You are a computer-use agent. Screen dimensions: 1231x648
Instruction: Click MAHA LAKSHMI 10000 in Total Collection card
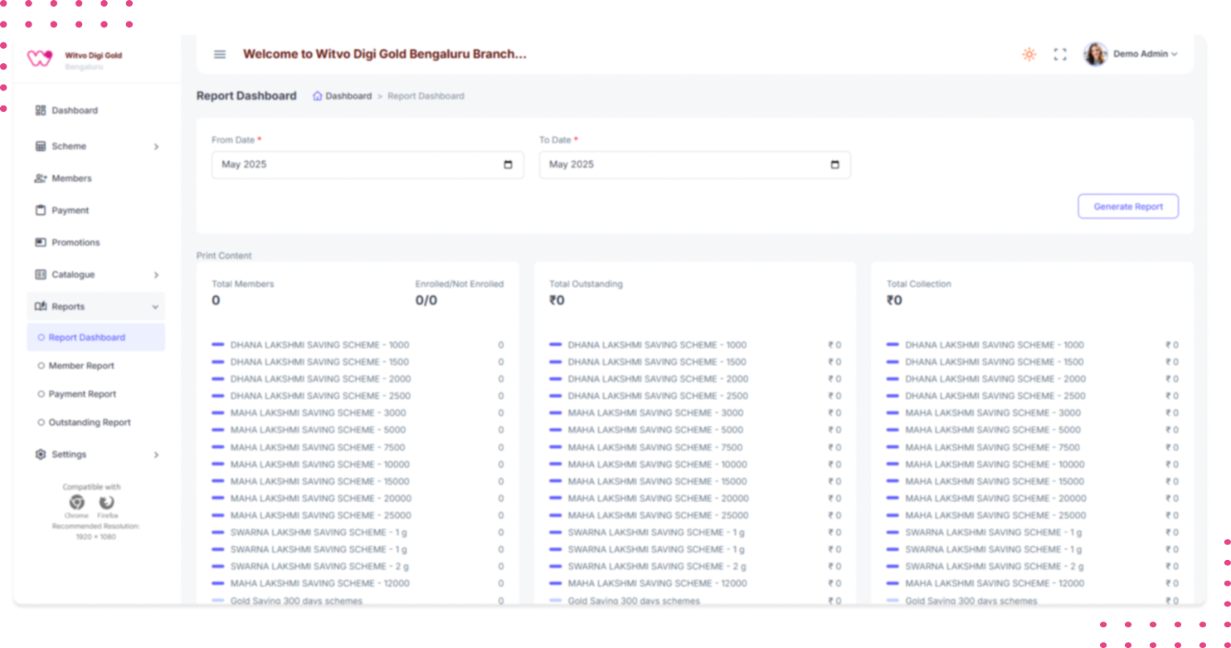tap(995, 464)
